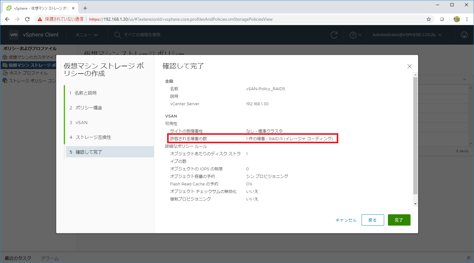
Task: Click the background table column chevron
Action: [465, 79]
